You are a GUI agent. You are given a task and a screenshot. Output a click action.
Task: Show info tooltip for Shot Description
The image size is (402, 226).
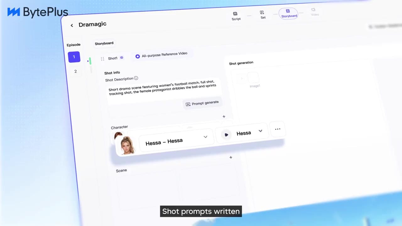136,78
